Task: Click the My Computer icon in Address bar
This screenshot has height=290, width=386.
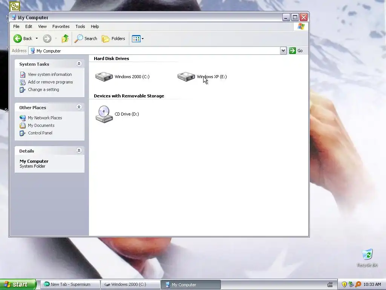Action: (32, 51)
